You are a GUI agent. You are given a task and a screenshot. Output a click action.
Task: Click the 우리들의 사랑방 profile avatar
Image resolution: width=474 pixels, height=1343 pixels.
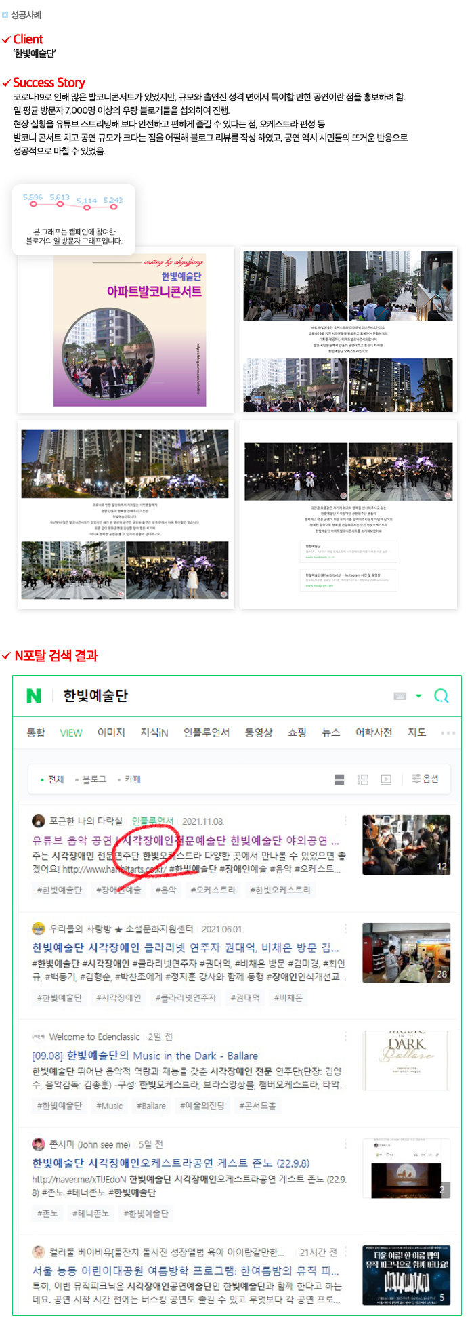tap(39, 929)
